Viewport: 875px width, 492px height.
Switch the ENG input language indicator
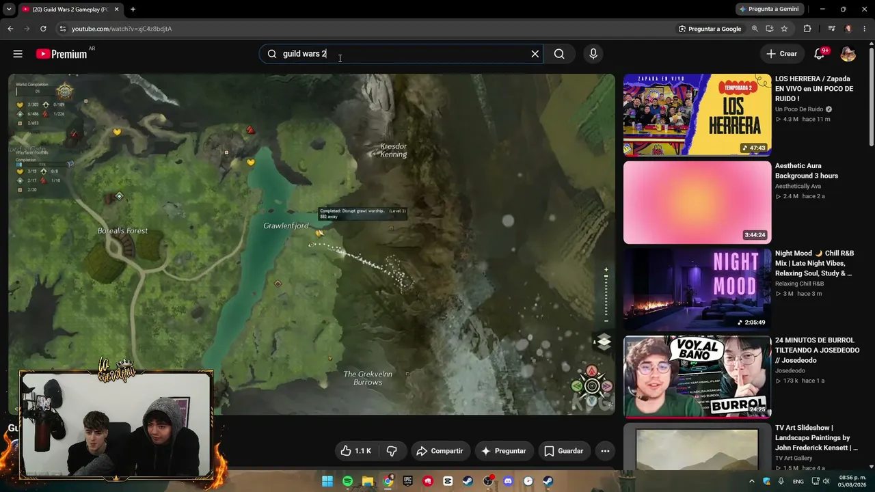pyautogui.click(x=798, y=481)
